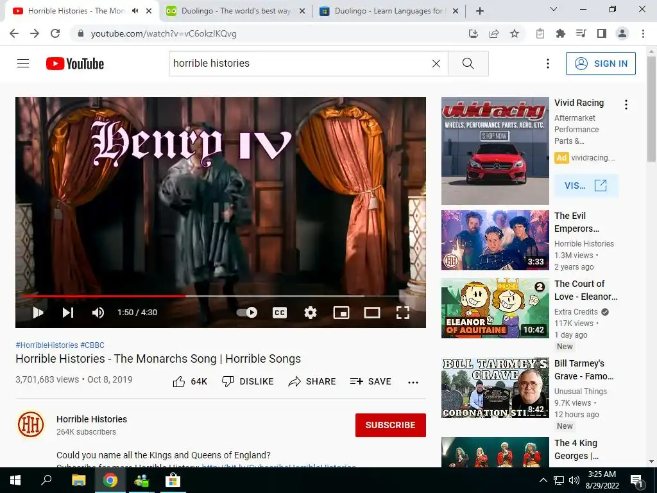Open the Horrible Histories channel avatar
The image size is (657, 493).
coord(31,424)
